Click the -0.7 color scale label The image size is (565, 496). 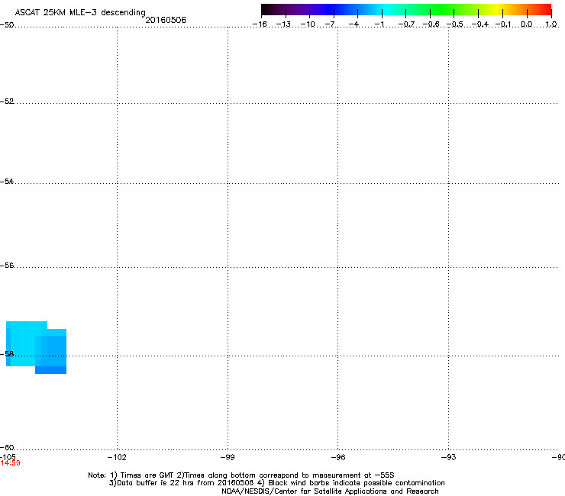pyautogui.click(x=406, y=24)
